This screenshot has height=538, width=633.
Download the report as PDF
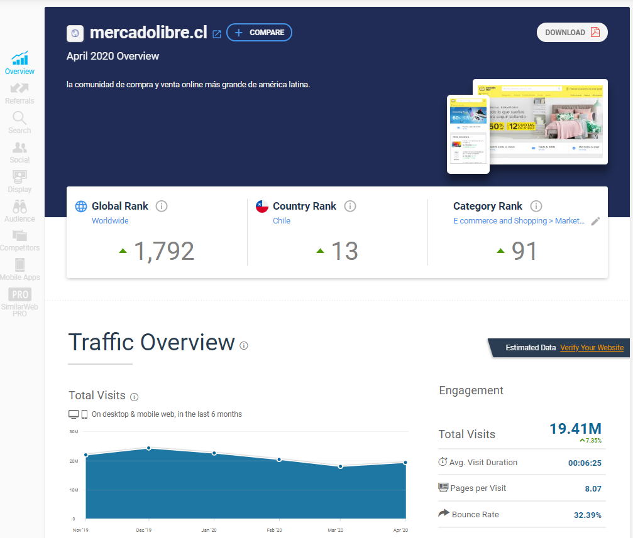tap(572, 32)
